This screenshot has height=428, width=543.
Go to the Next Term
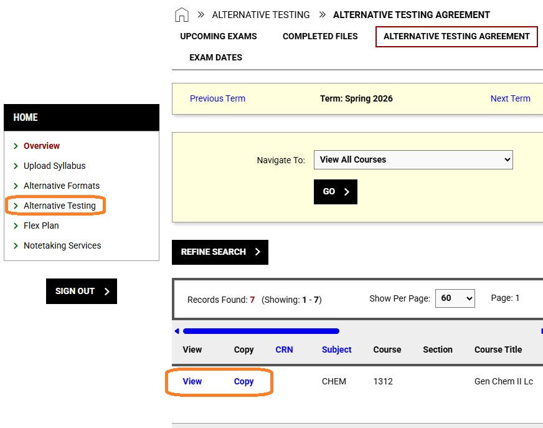510,98
